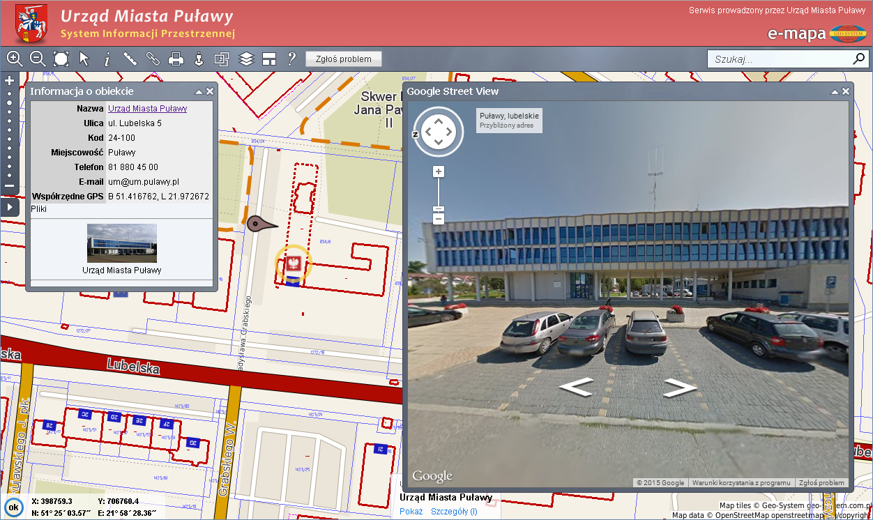Viewport: 873px width, 520px height.
Task: Collapse the Google Street View panel
Action: pyautogui.click(x=835, y=91)
